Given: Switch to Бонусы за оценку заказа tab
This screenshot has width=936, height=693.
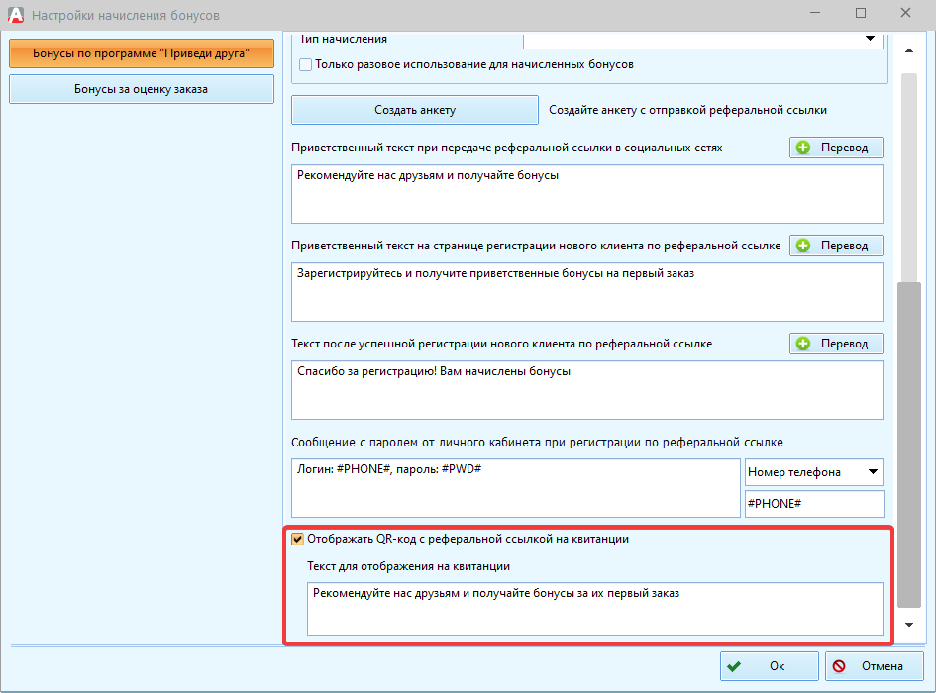Looking at the screenshot, I should click(142, 89).
